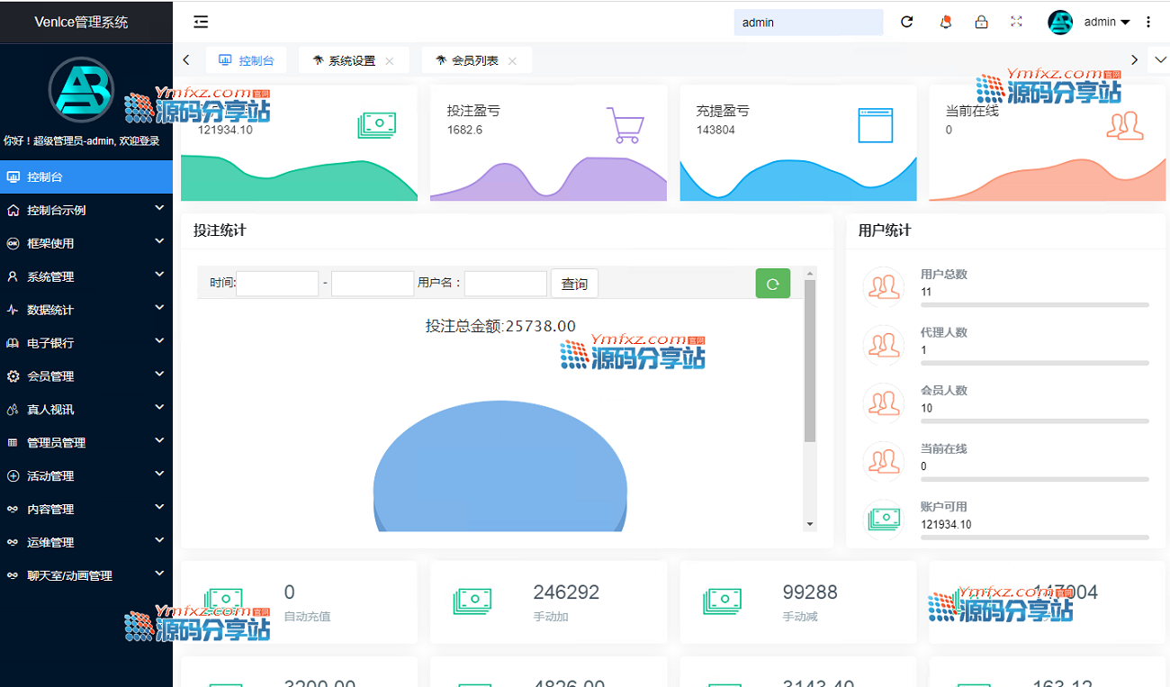Close the 会员列表 tab
The height and width of the screenshot is (687, 1170).
(512, 61)
